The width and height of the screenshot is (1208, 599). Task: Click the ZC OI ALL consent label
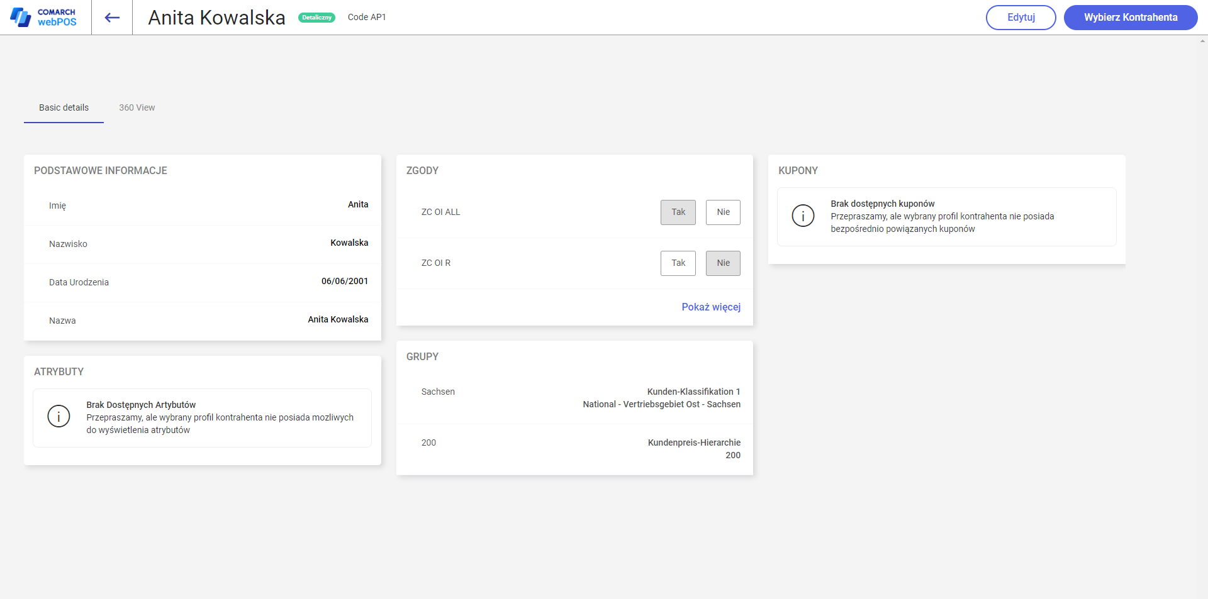[x=440, y=212]
